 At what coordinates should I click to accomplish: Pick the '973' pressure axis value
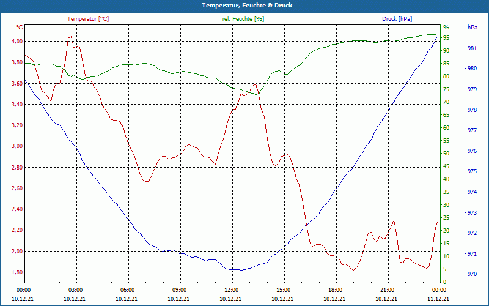click(472, 212)
